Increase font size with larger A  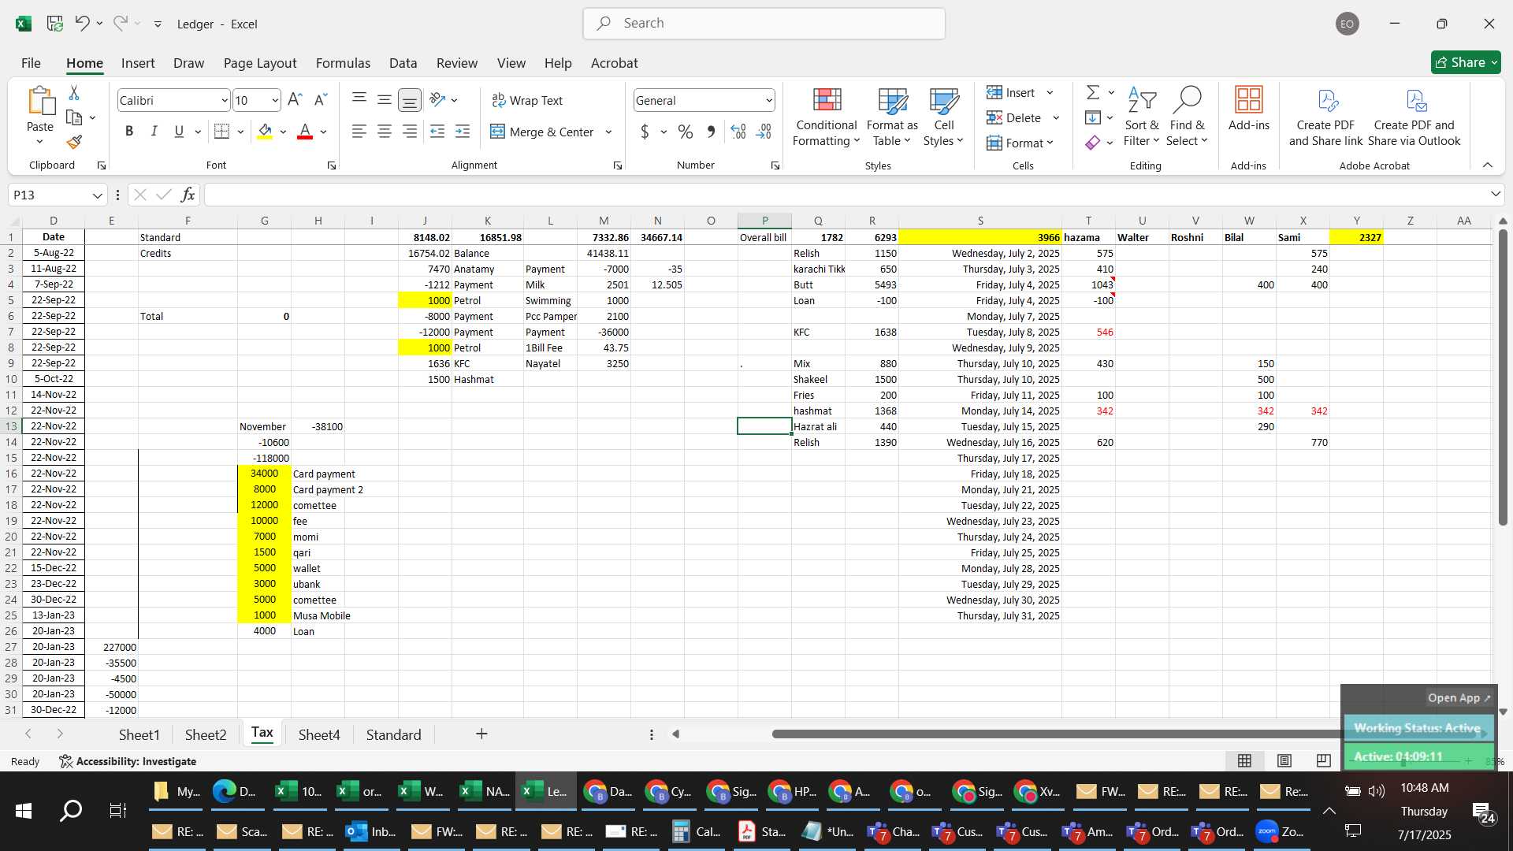pos(295,100)
